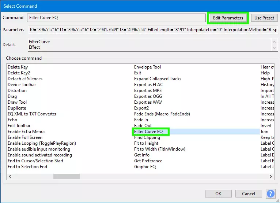The image size is (280, 203).
Task: Select the Get Info command
Action: point(141,155)
